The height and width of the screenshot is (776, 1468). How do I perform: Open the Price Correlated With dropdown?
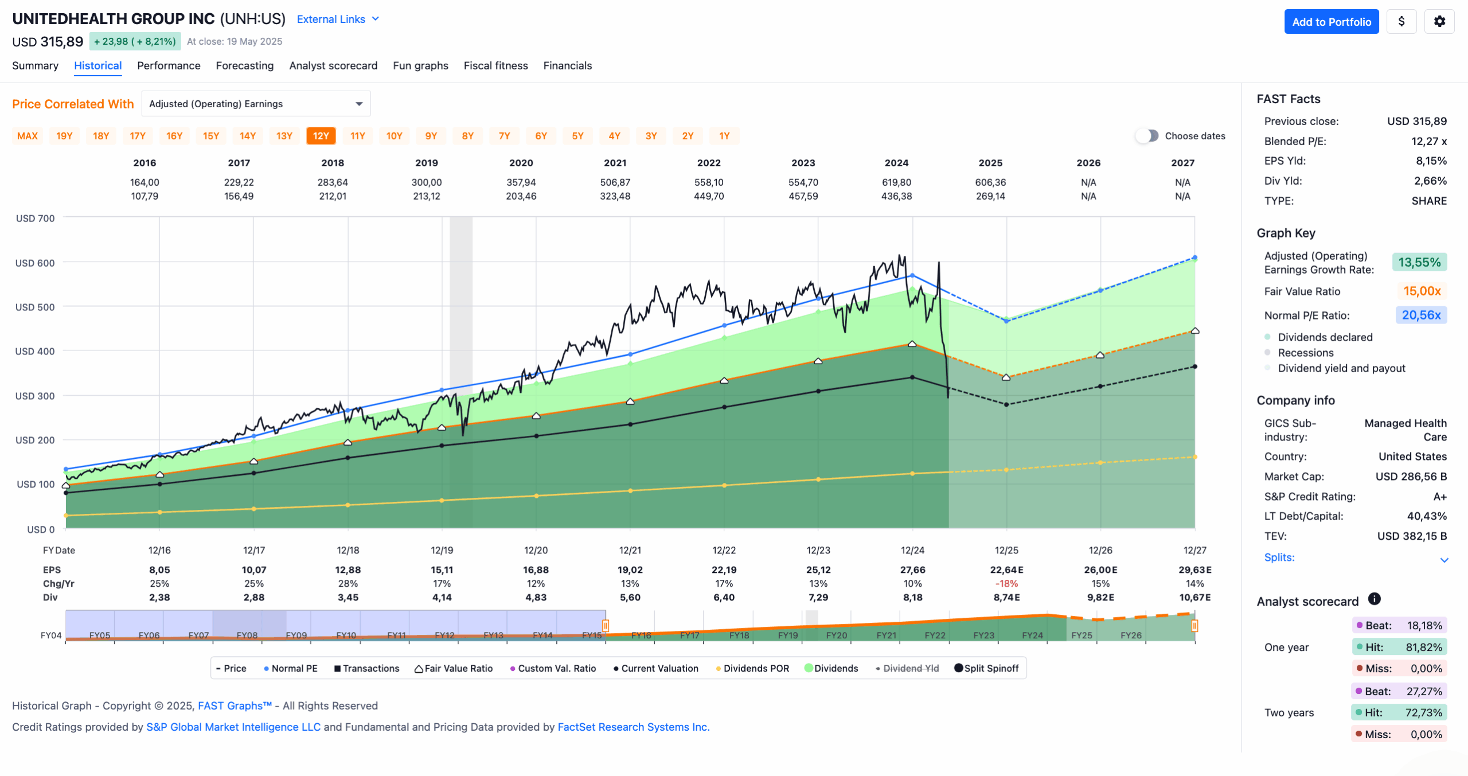pos(256,104)
